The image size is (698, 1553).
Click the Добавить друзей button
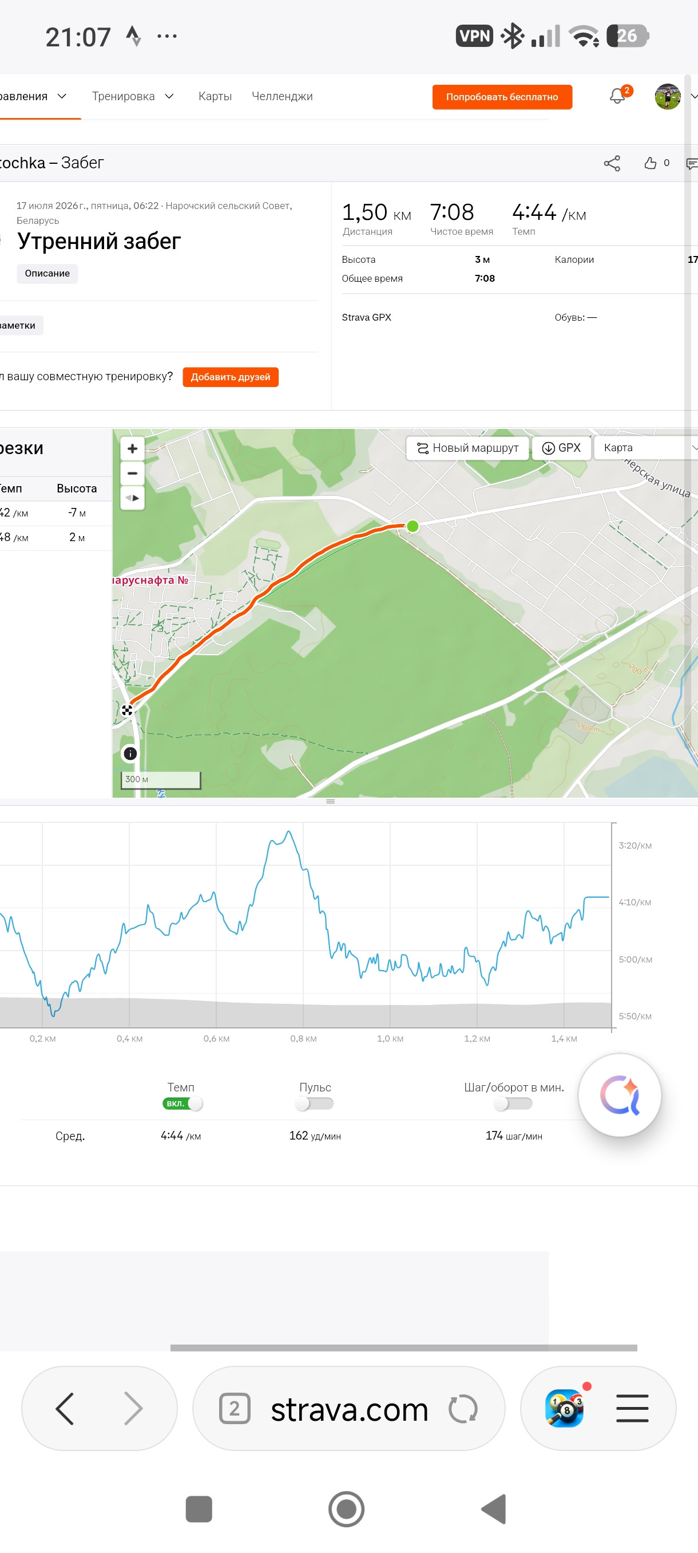tap(231, 377)
